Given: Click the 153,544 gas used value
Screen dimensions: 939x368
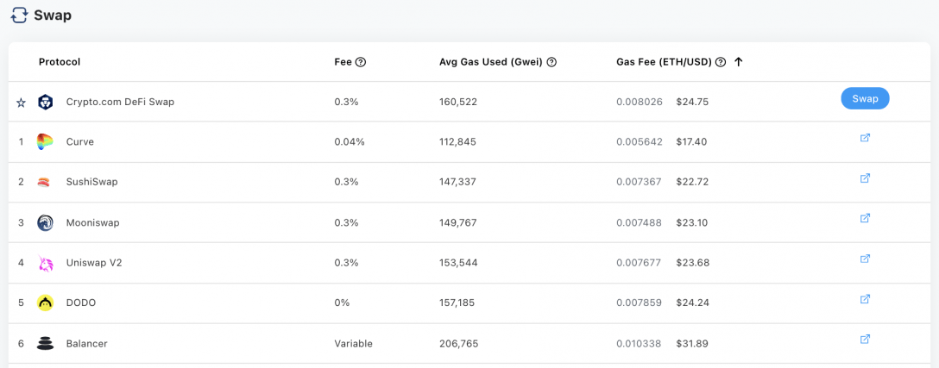Looking at the screenshot, I should pyautogui.click(x=458, y=263).
